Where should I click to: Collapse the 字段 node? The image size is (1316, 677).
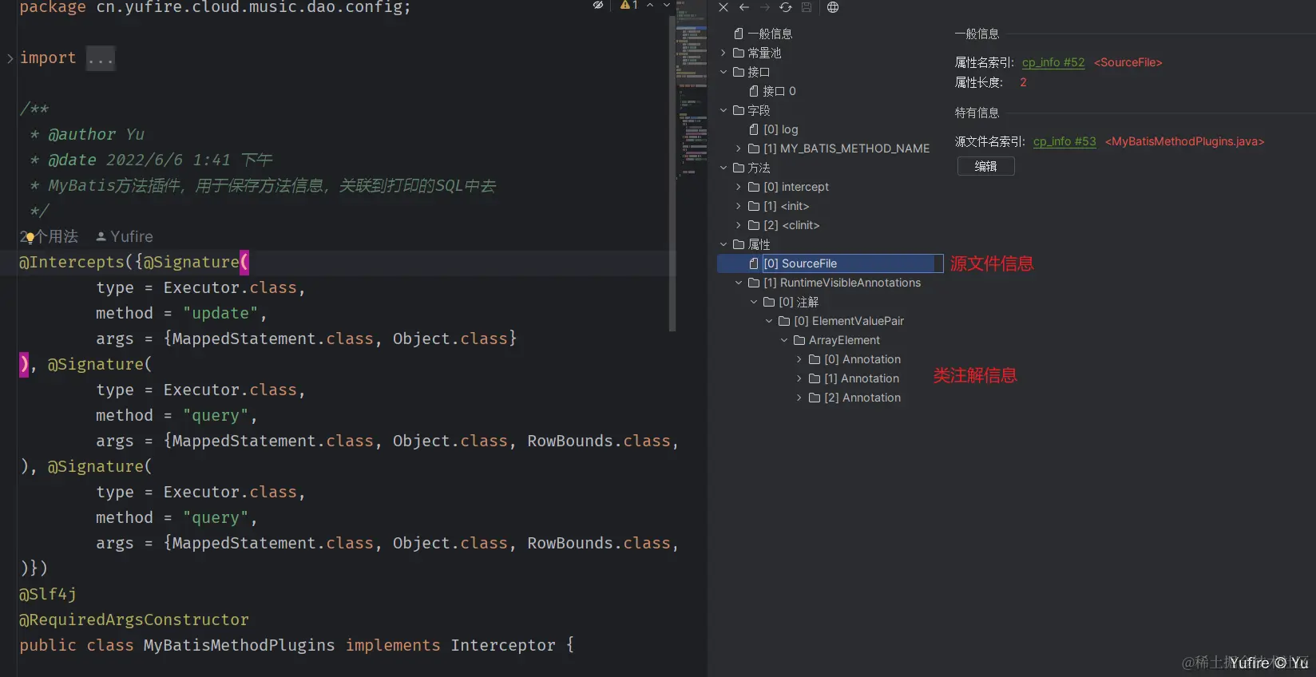[x=723, y=110]
